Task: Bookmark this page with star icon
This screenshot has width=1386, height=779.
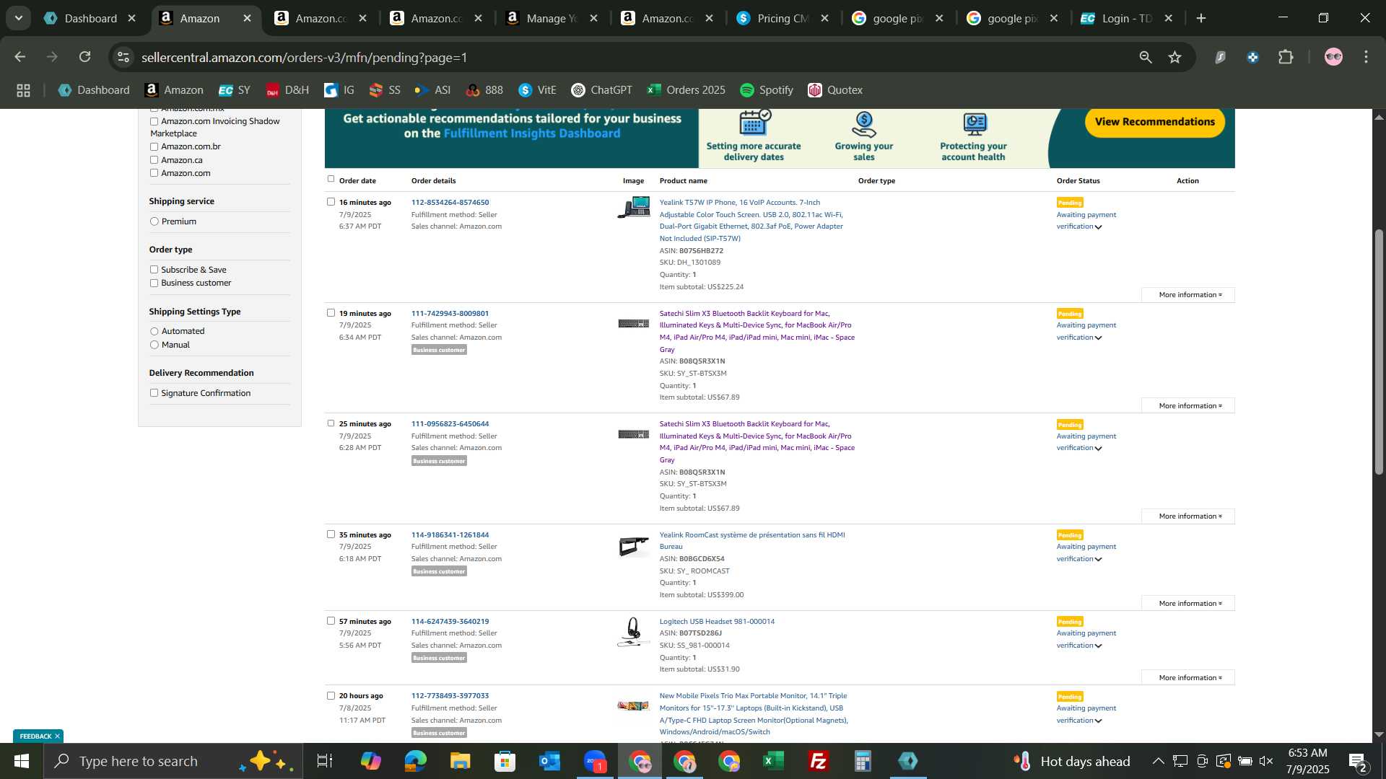Action: [1175, 57]
